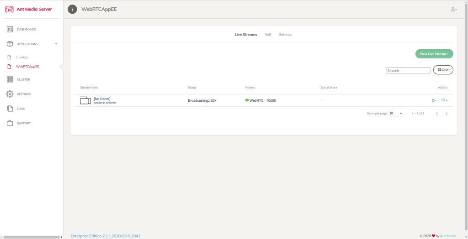Switch to the VoD tab
Viewport: 468px width, 239px height.
268,35
